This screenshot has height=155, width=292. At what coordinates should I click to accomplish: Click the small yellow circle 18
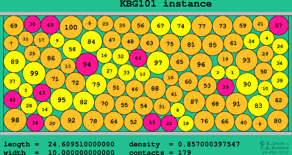(x=186, y=123)
